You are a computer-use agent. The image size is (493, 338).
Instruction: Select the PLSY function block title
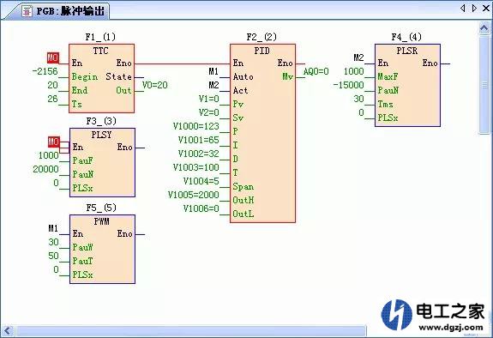[101, 135]
